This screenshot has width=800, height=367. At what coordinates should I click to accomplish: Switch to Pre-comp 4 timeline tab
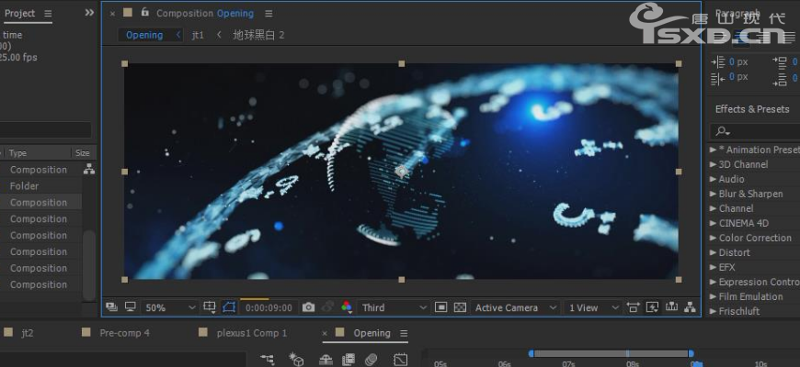coord(124,333)
